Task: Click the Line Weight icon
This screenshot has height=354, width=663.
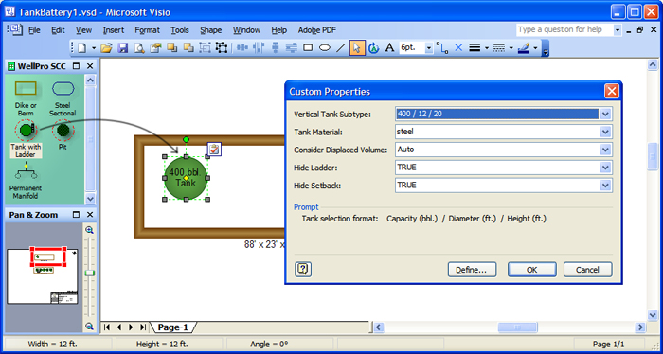Action: [475, 48]
